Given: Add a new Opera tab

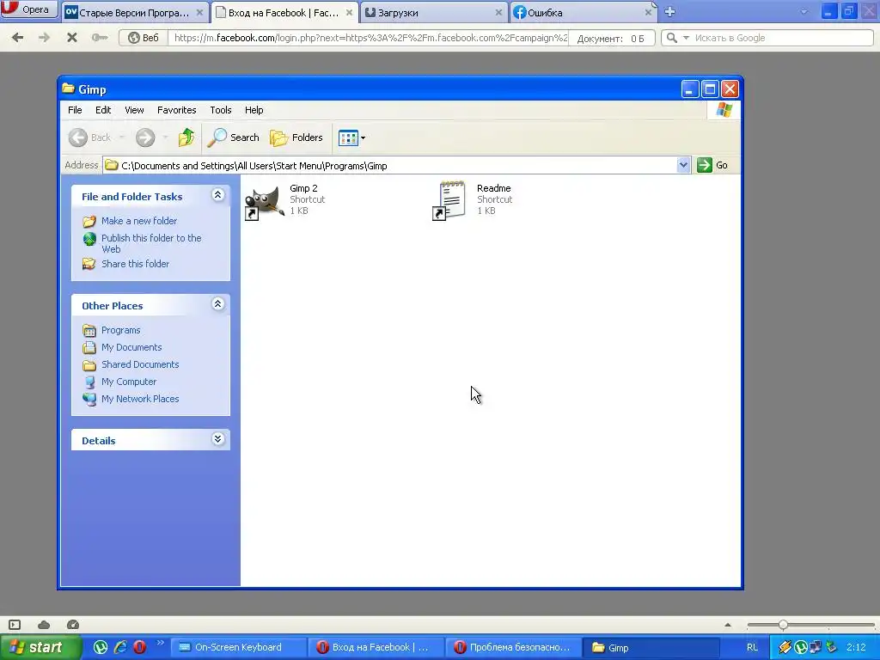Looking at the screenshot, I should (669, 12).
